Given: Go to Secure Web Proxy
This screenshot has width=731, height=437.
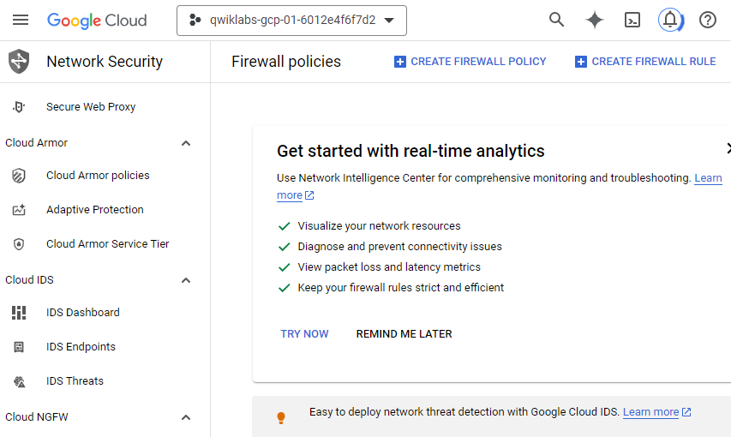Looking at the screenshot, I should coord(91,107).
